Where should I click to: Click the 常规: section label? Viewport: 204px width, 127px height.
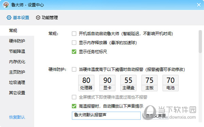53,34
